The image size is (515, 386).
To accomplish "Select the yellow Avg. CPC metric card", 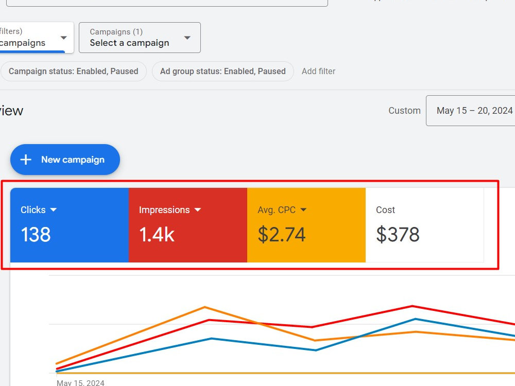I will [x=306, y=225].
